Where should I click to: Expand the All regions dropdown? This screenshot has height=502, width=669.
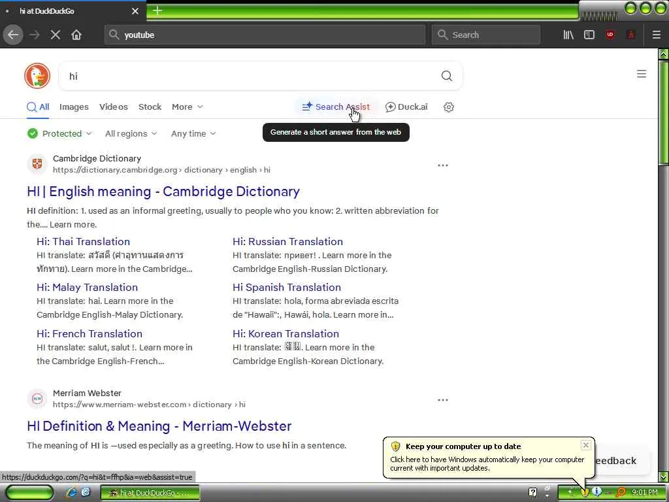tap(131, 133)
